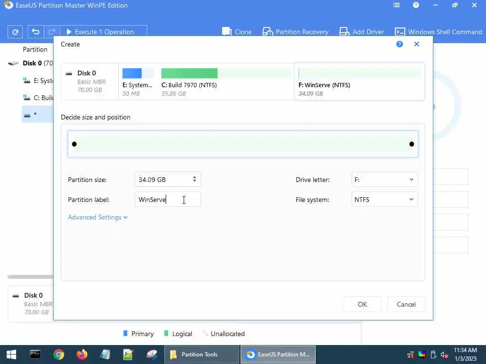This screenshot has height=364, width=486.
Task: Click the partition size spinner arrows
Action: 194,179
